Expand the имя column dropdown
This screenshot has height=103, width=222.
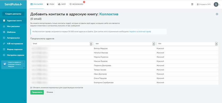tap(154, 44)
